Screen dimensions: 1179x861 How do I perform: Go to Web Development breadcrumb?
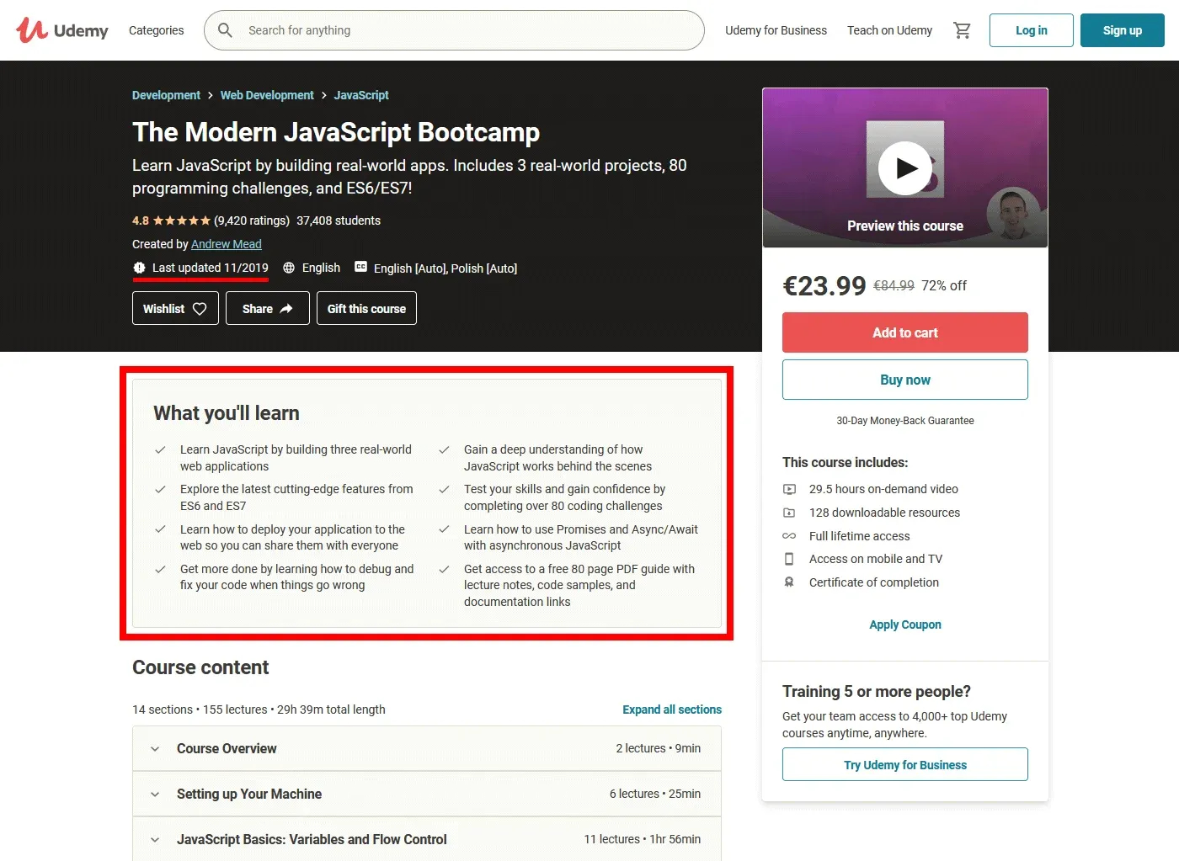click(x=267, y=95)
